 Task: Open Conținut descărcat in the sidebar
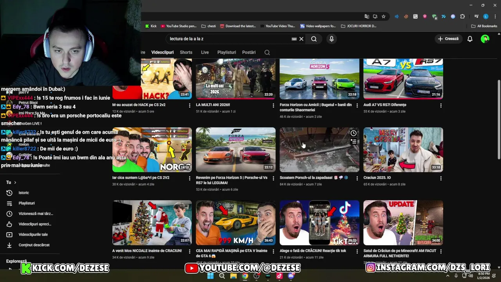[x=34, y=245]
